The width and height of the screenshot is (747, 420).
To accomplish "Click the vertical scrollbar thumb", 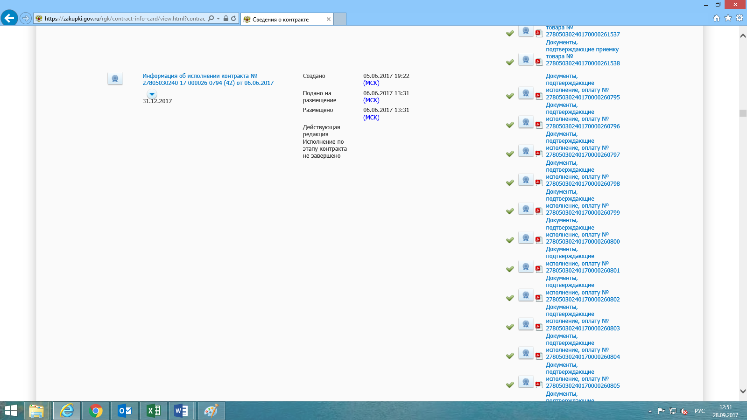I will tap(743, 113).
